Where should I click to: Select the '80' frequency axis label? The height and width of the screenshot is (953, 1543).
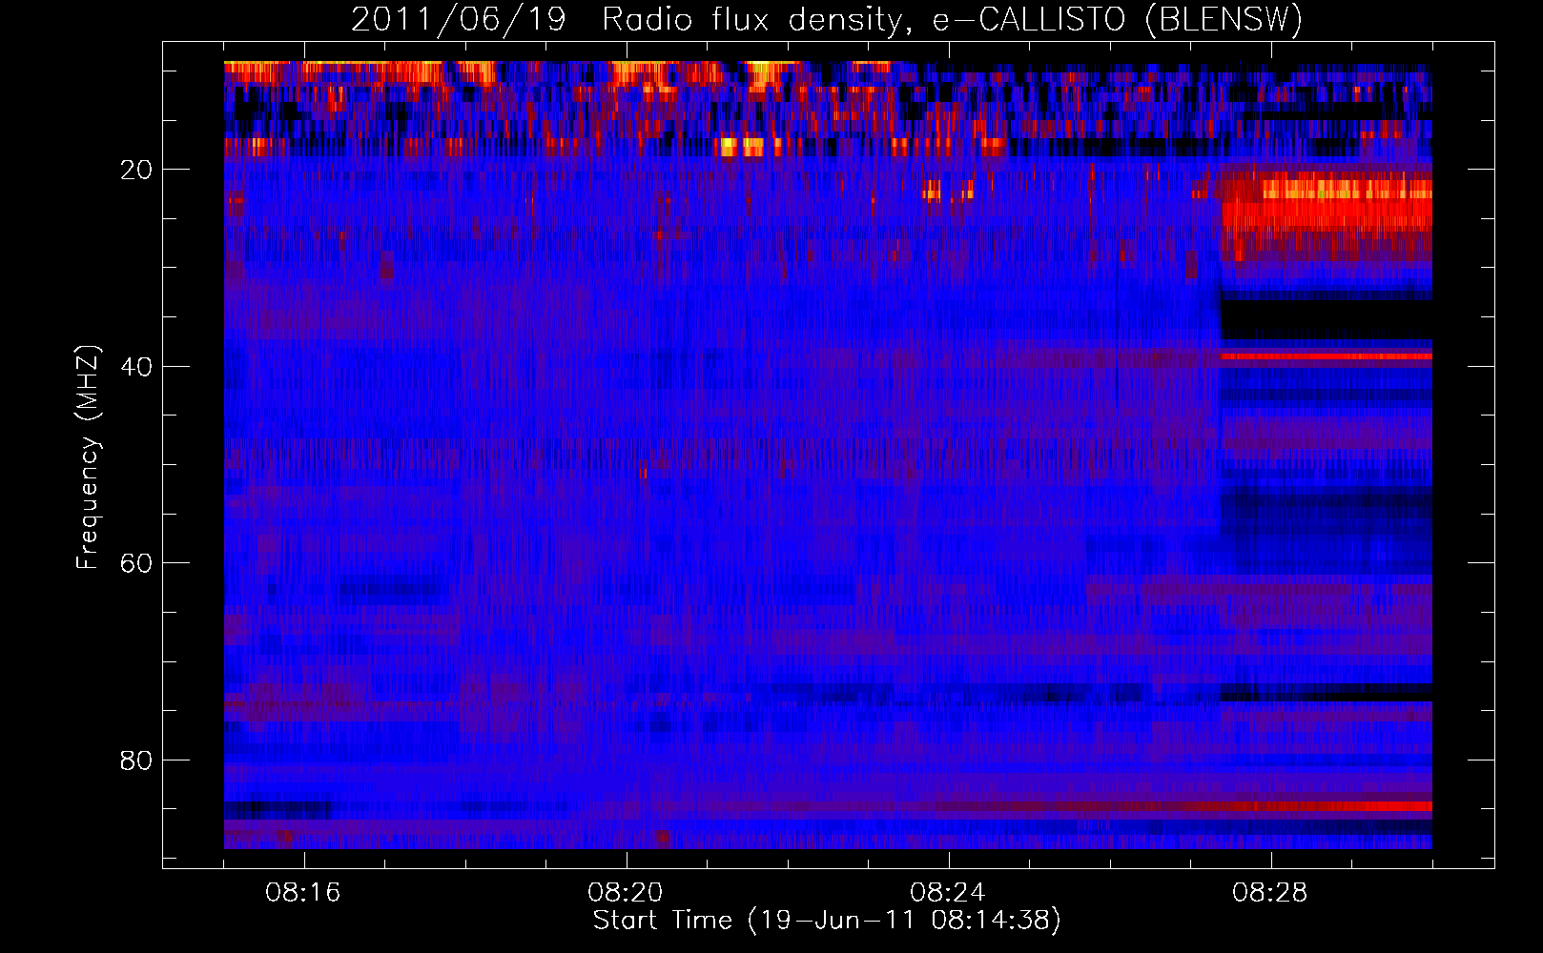pyautogui.click(x=136, y=760)
